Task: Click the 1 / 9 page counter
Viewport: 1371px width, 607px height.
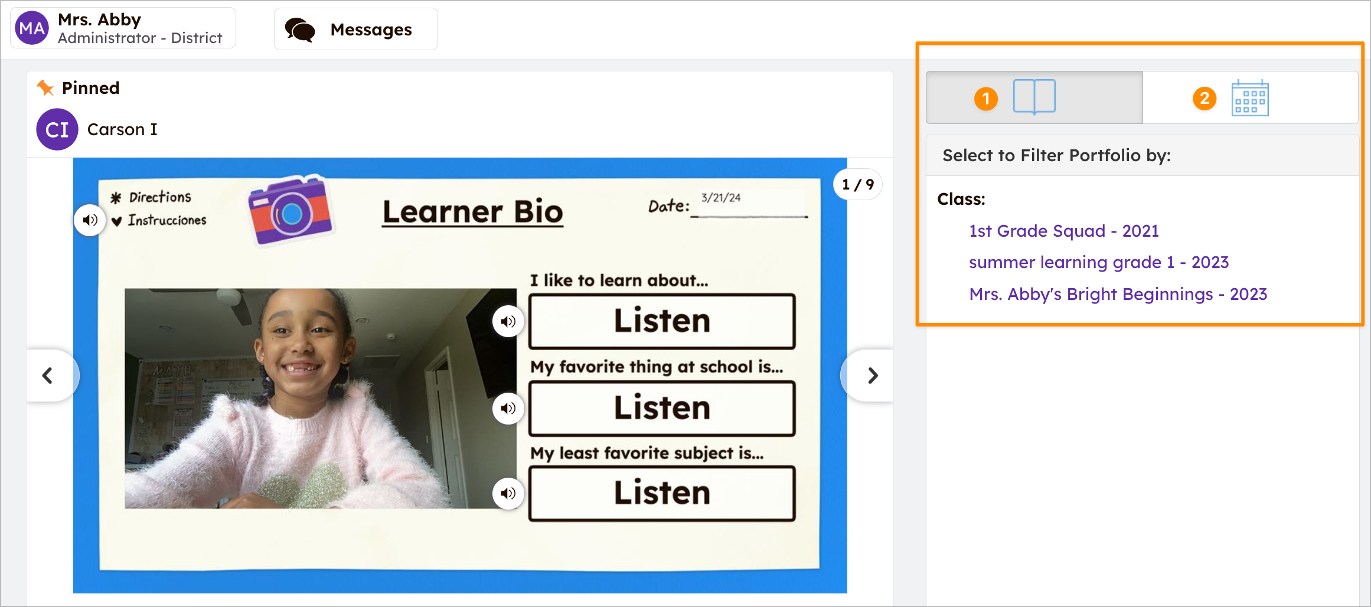Action: (x=857, y=185)
